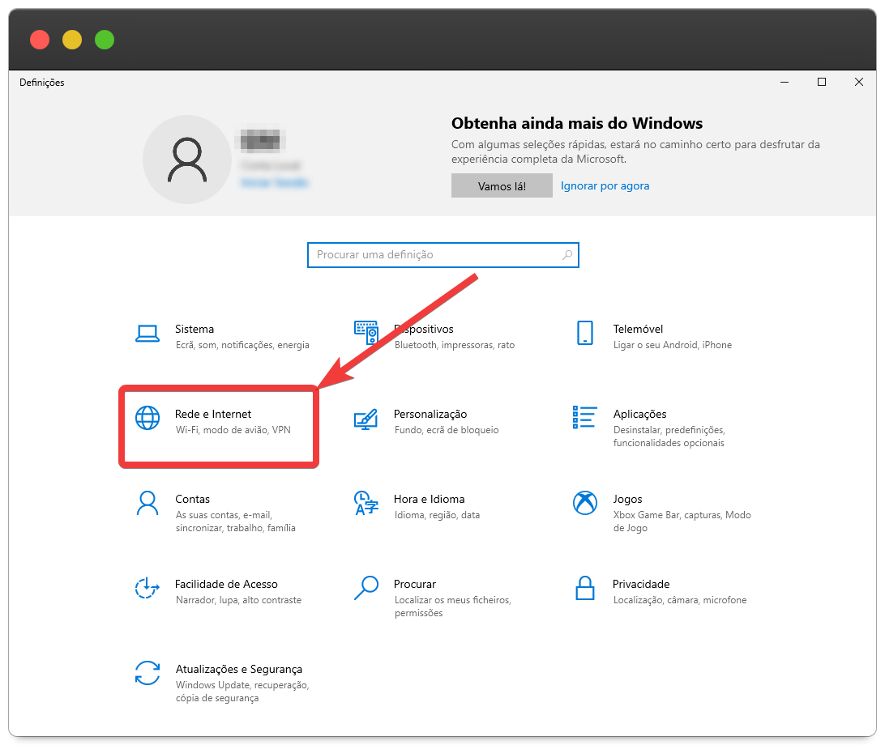Click the Aplicações list icon
Screen dimensions: 885x745
(x=584, y=418)
